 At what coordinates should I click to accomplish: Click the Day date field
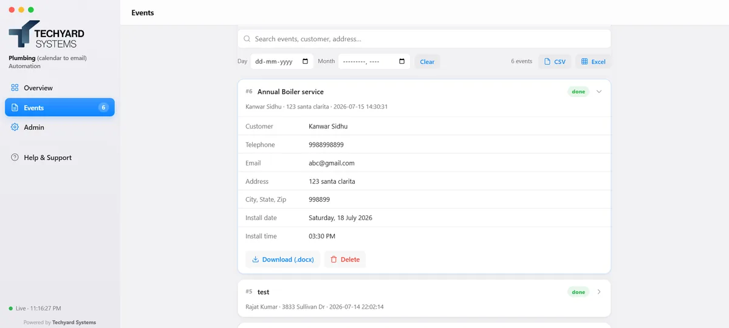point(282,61)
